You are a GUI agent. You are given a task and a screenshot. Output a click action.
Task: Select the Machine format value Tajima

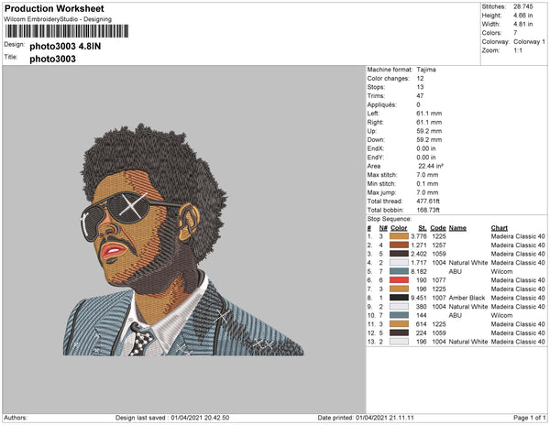click(x=426, y=70)
